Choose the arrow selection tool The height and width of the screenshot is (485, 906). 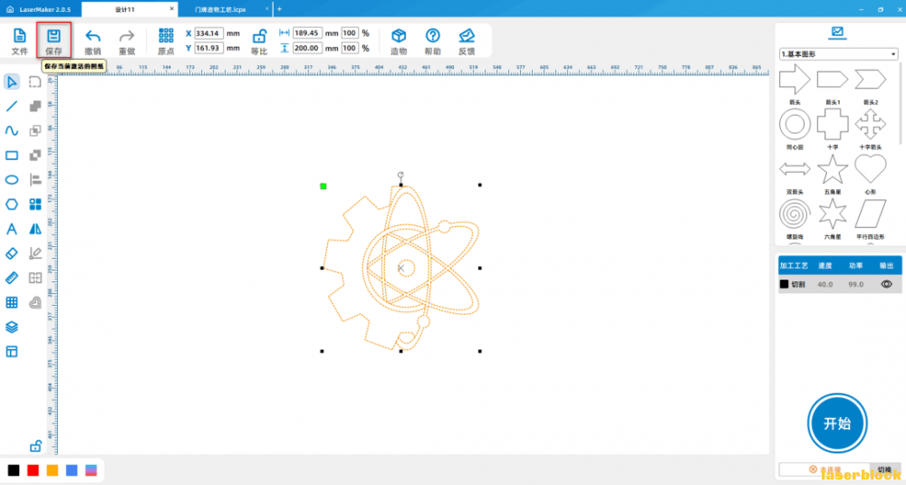[x=12, y=81]
